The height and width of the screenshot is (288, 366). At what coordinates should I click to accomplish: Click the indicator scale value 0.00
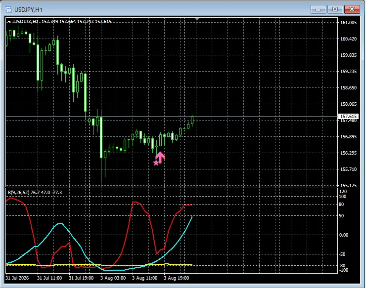tap(344, 235)
